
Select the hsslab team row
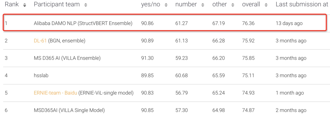coord(165,75)
